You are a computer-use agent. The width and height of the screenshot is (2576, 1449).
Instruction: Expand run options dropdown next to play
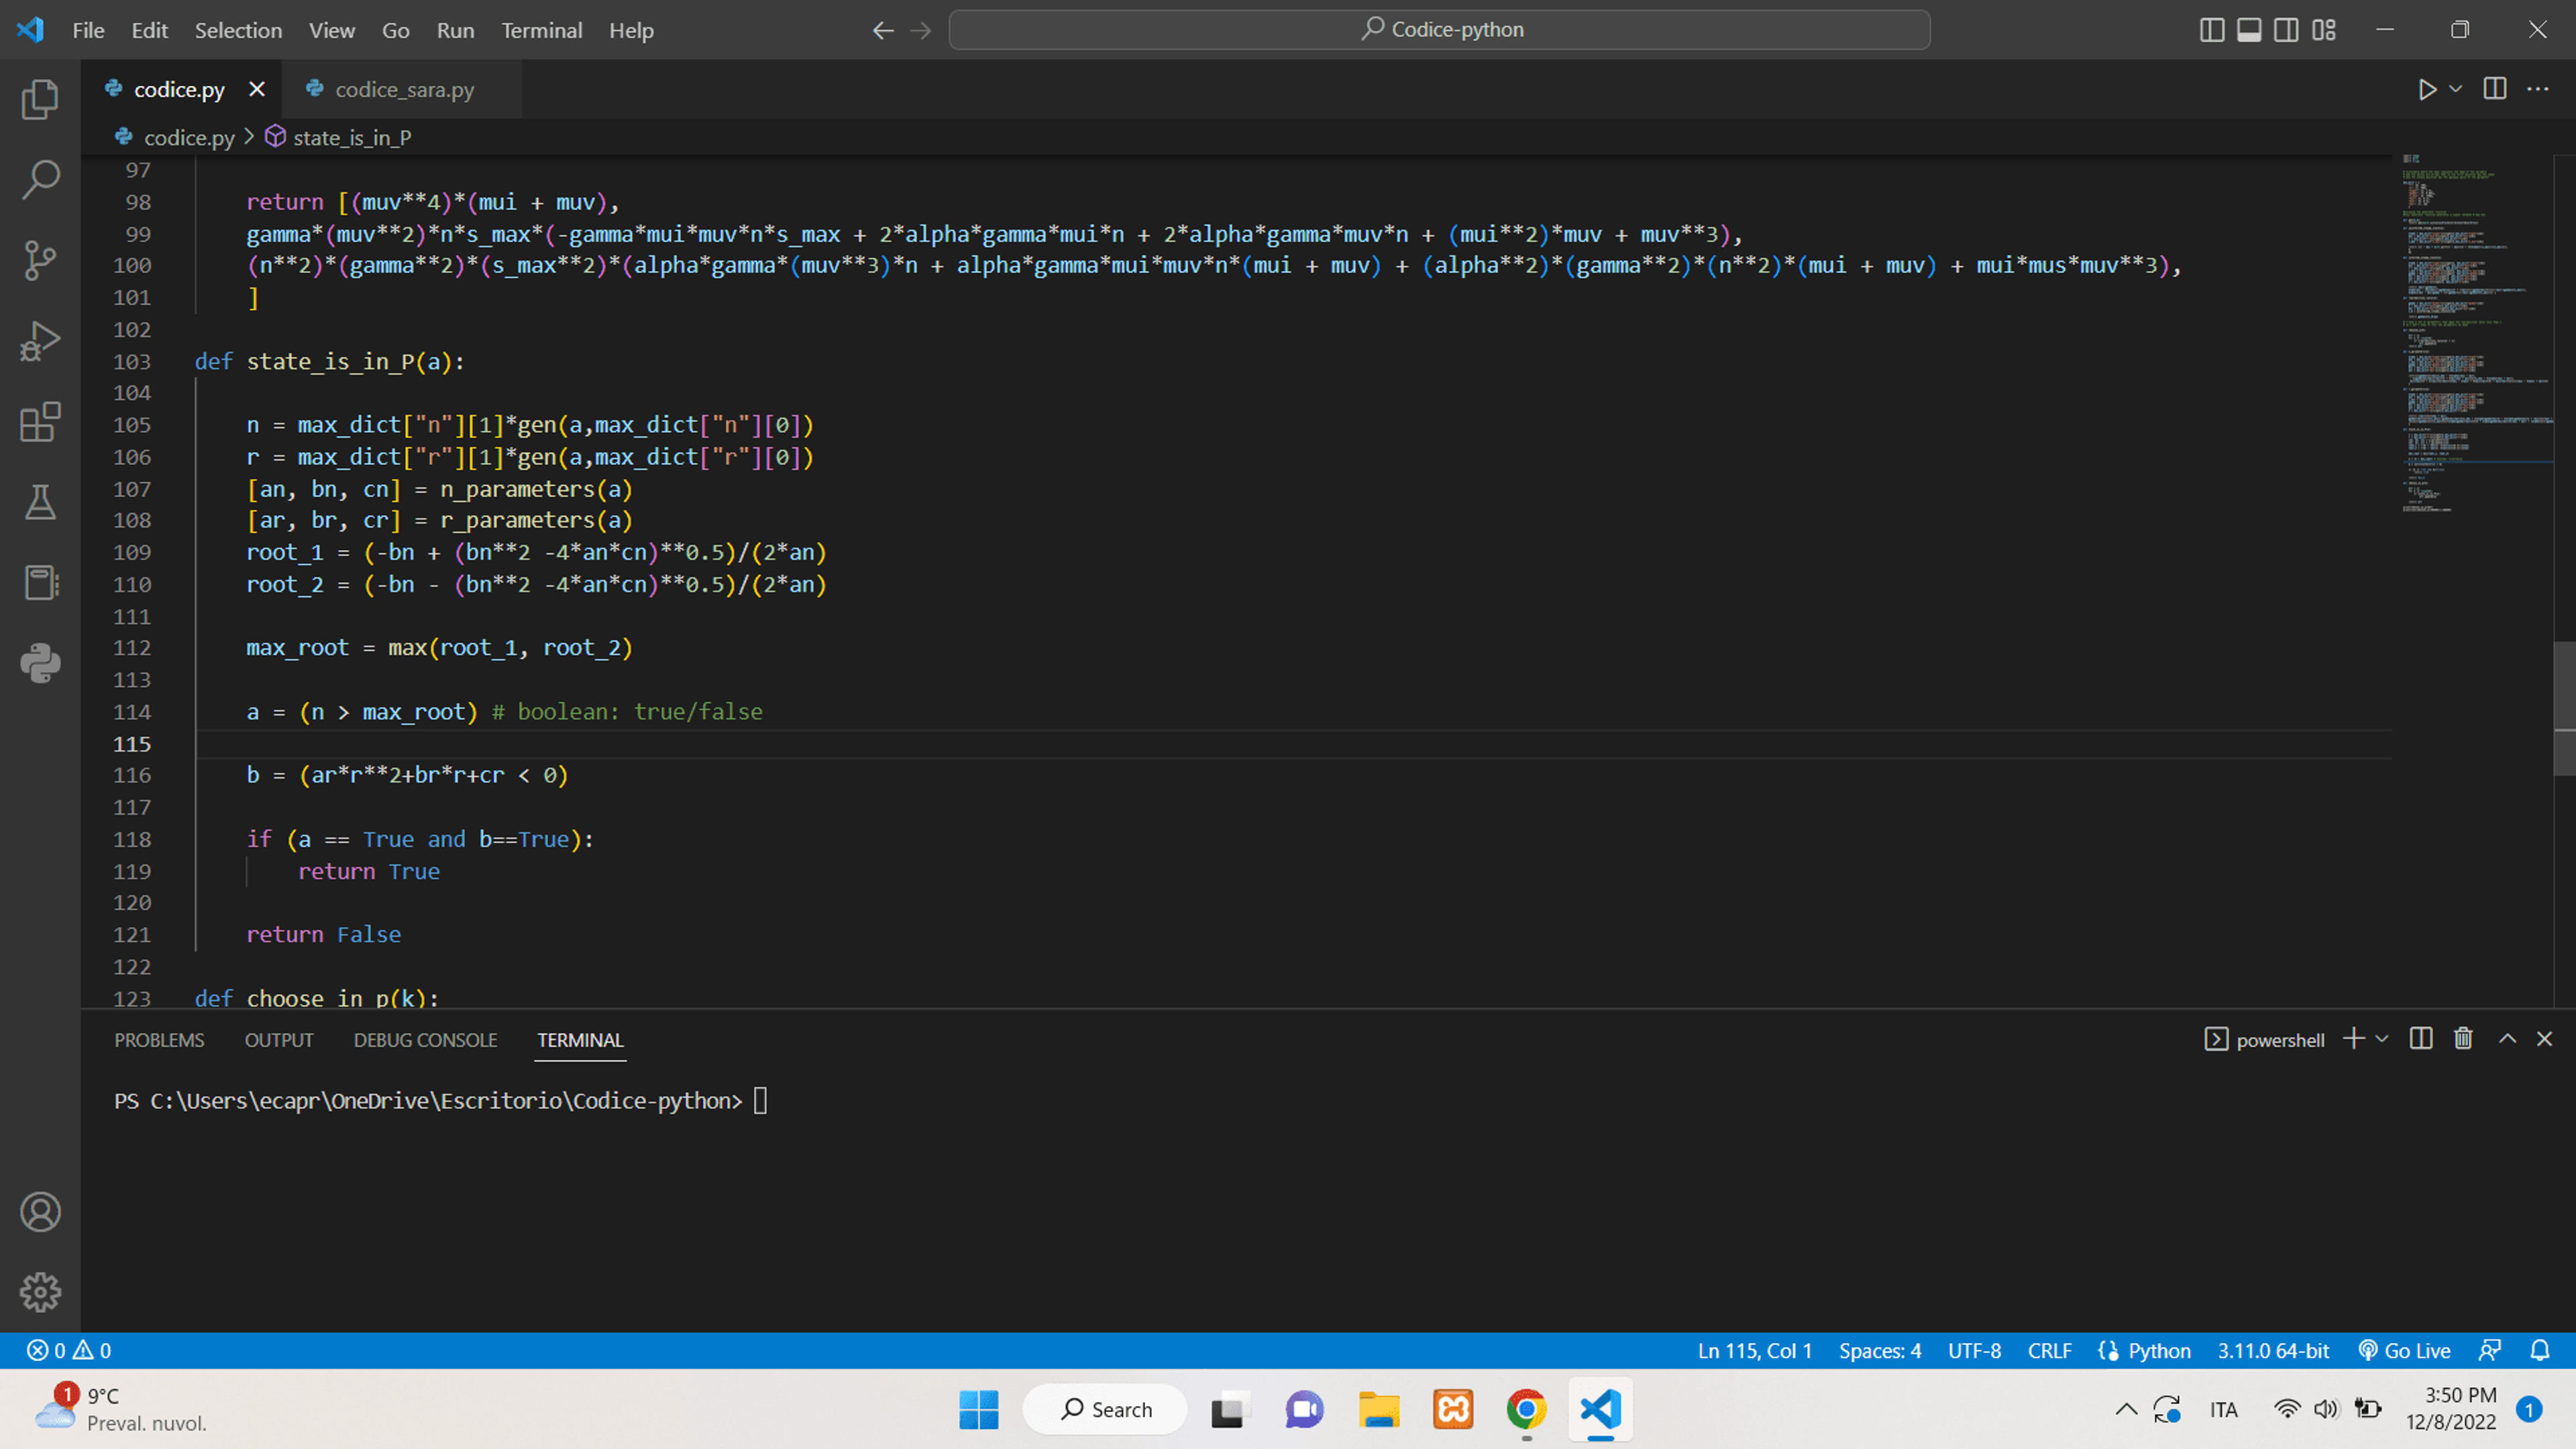point(2455,89)
